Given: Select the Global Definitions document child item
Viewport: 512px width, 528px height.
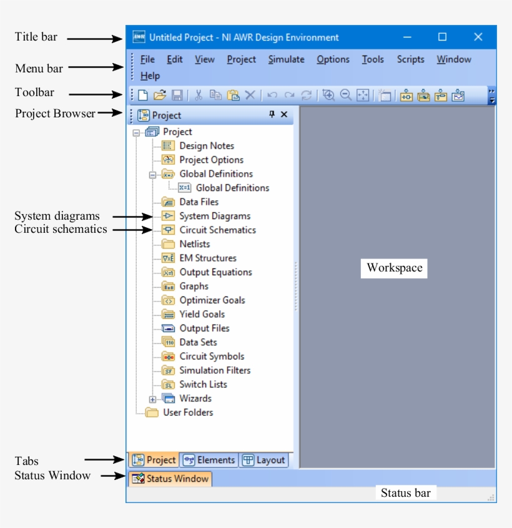Looking at the screenshot, I should point(224,188).
